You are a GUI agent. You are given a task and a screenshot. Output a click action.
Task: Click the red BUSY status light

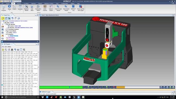[114, 87]
